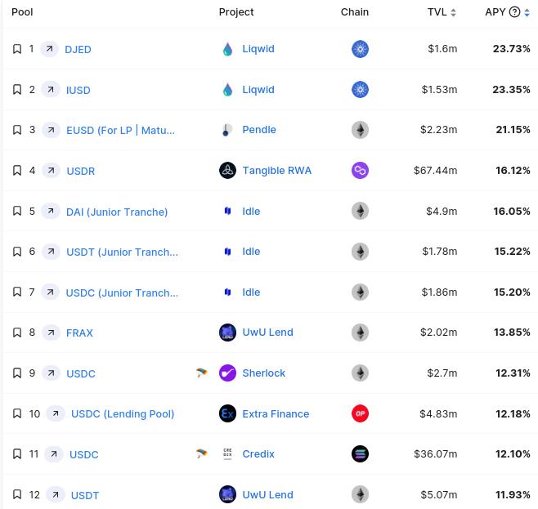Click the APY help question mark
Screen dimensions: 538x509
(514, 12)
